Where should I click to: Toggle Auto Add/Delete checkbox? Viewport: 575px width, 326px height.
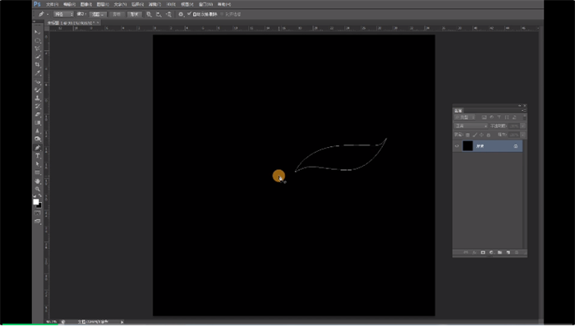click(189, 14)
